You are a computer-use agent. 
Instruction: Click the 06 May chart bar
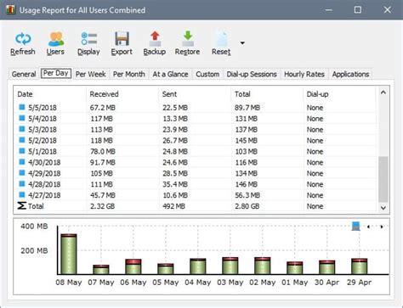[133, 266]
